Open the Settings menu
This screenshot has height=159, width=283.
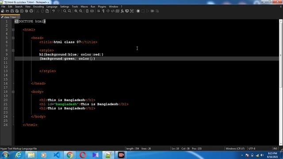click(x=65, y=7)
